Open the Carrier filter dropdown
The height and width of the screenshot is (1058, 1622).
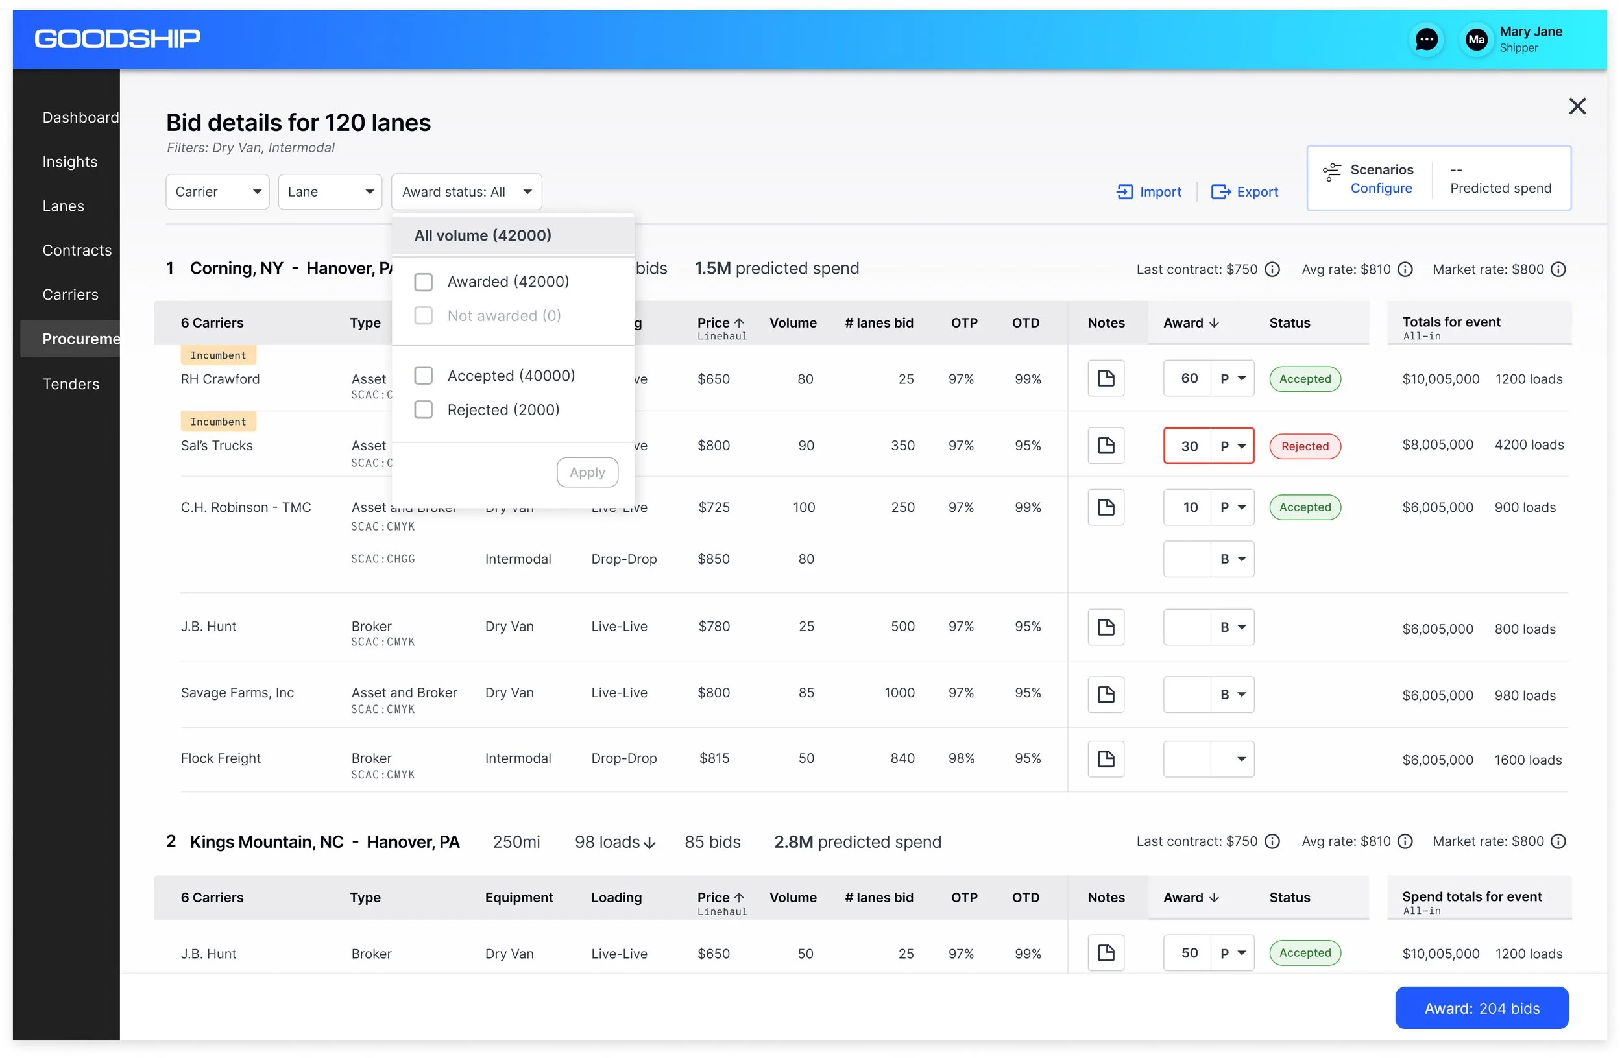[x=217, y=192]
